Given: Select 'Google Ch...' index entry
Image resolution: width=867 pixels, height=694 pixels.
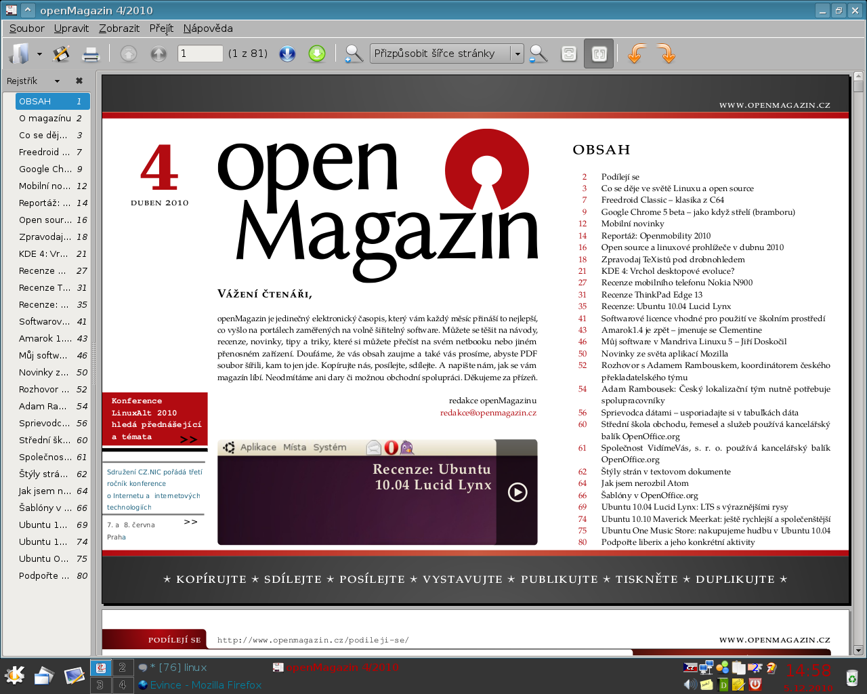Looking at the screenshot, I should (52, 169).
